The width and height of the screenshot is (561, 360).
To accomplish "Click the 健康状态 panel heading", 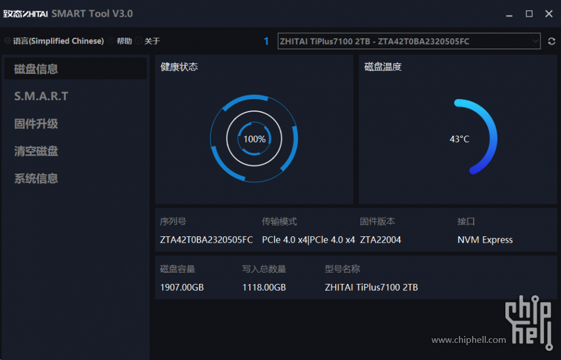I will pos(179,67).
